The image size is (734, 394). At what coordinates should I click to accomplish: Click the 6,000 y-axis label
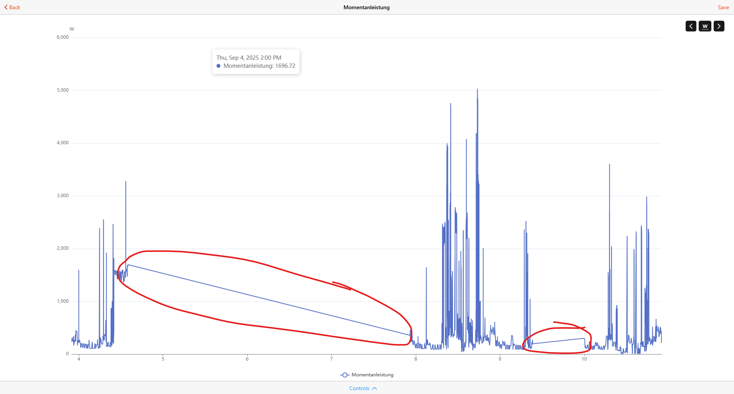pos(63,37)
